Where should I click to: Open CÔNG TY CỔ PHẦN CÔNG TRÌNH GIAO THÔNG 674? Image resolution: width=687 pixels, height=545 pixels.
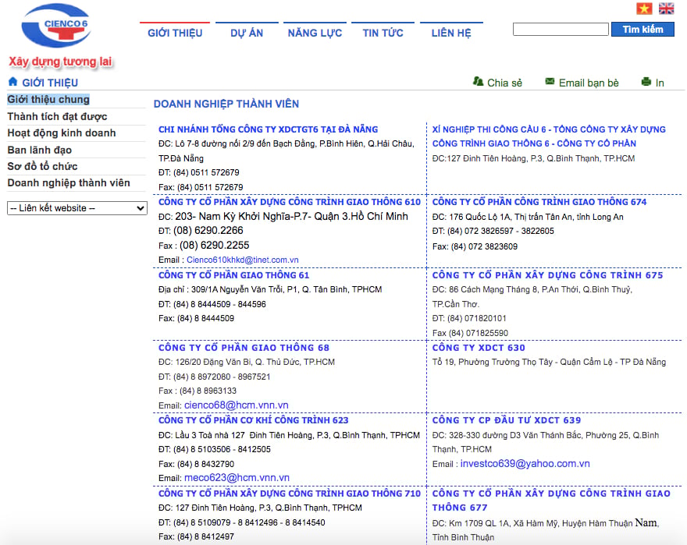[x=539, y=202]
